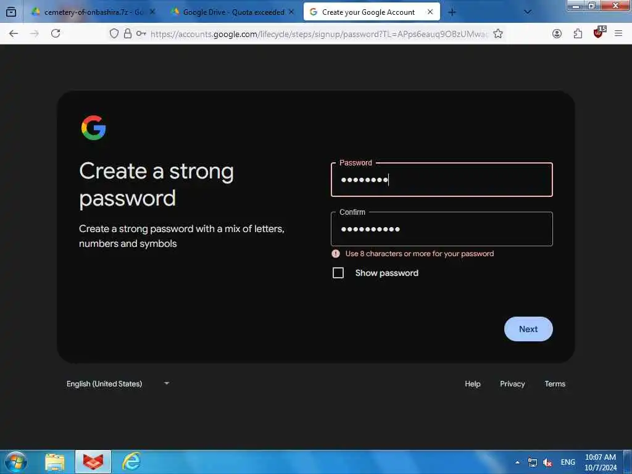Open the Firefox account icon

click(557, 33)
